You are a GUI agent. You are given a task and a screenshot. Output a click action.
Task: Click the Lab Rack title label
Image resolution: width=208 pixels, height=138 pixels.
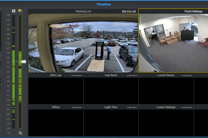coord(111,75)
